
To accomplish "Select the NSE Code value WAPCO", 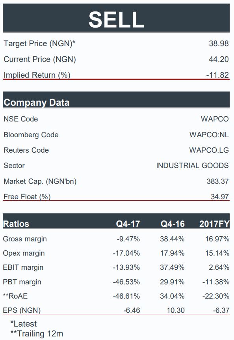I will [215, 119].
